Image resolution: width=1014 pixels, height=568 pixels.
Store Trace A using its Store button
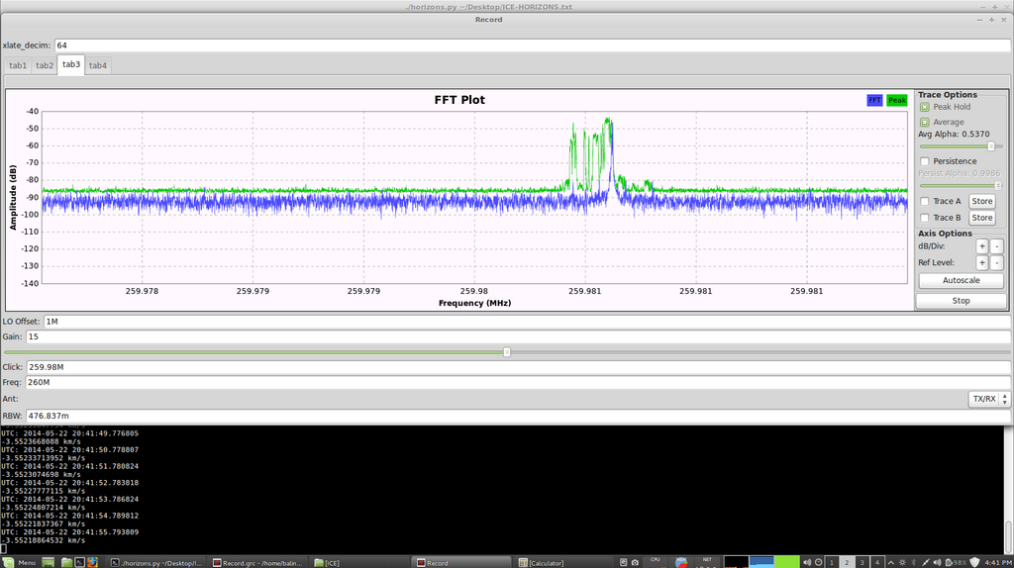click(x=981, y=201)
